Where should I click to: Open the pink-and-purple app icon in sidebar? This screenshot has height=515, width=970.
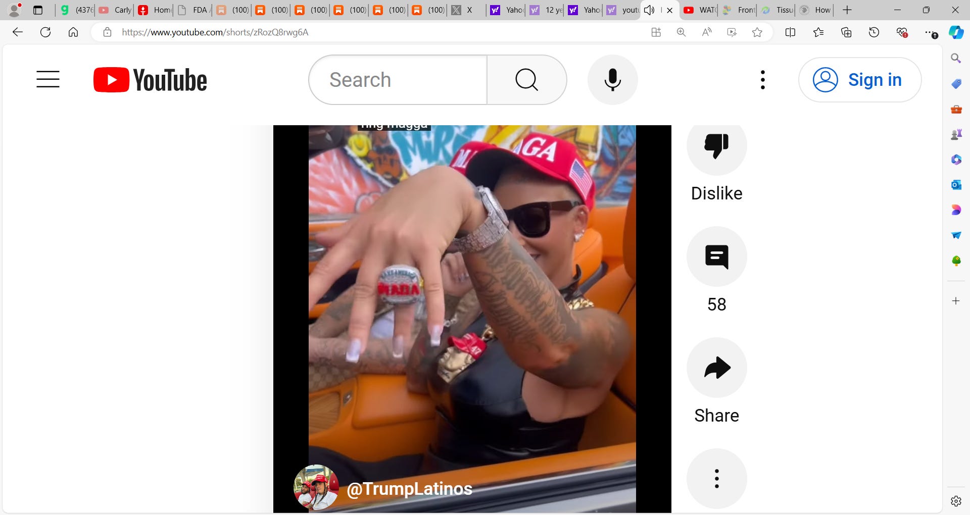pos(956,210)
